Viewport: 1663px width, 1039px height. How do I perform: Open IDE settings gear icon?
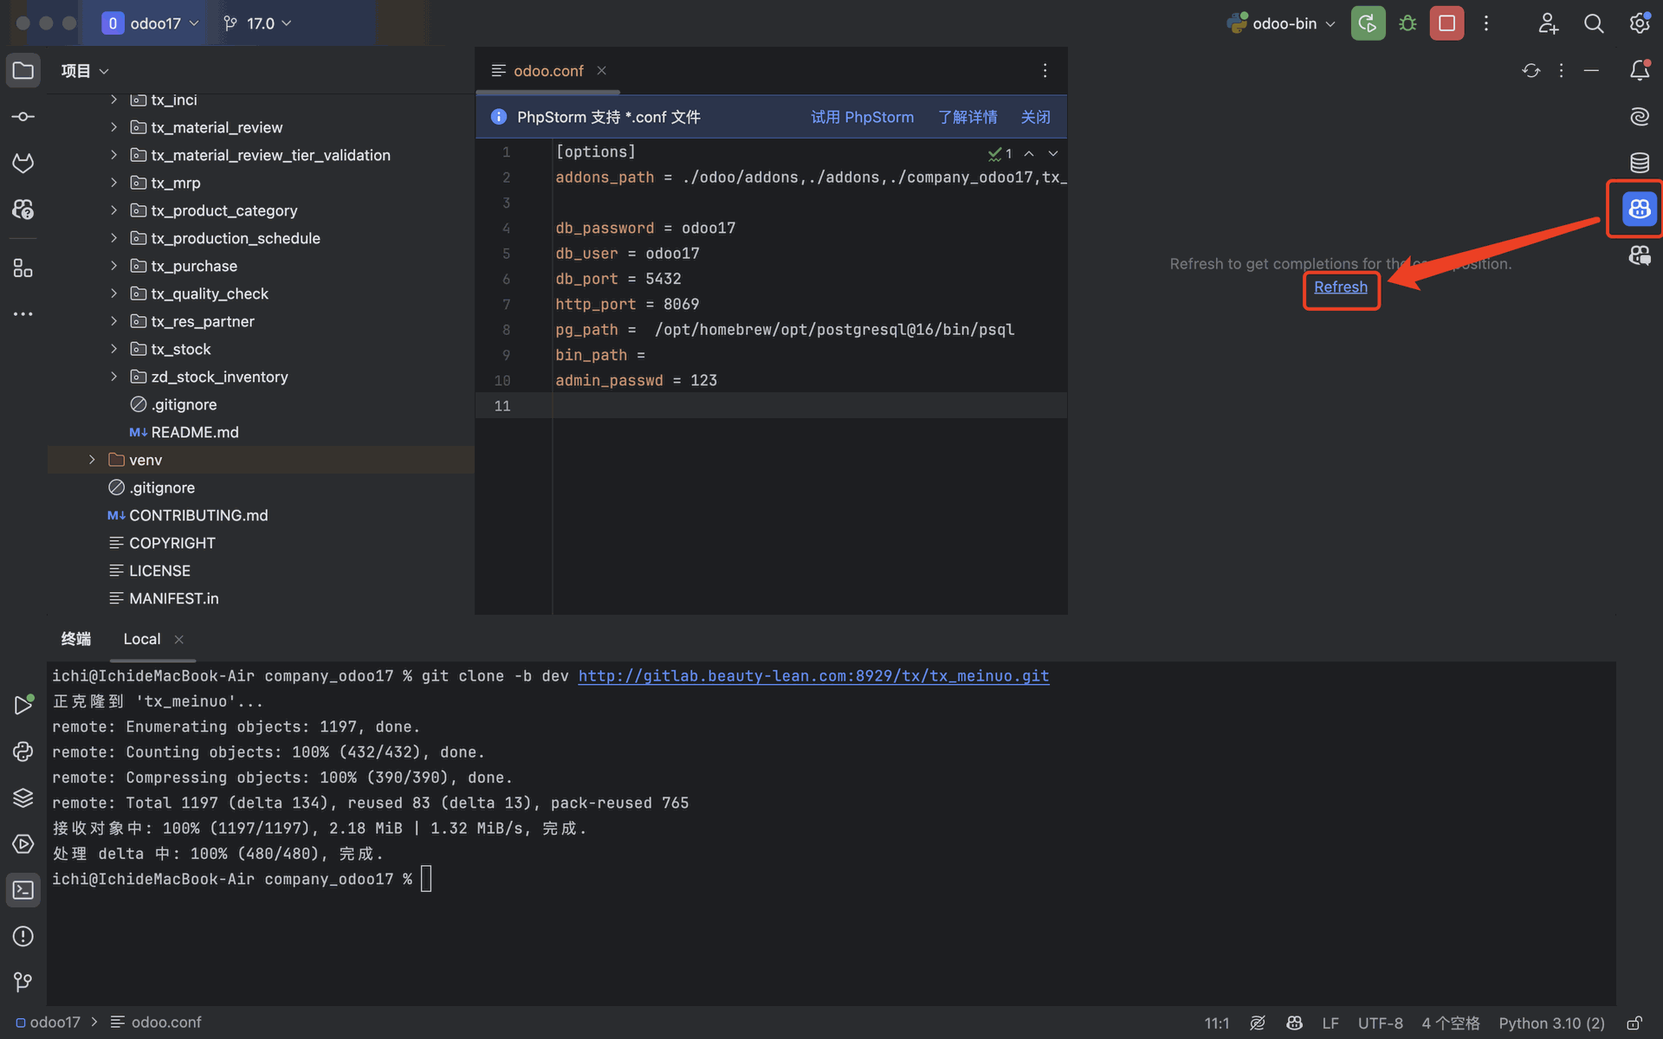pyautogui.click(x=1640, y=23)
